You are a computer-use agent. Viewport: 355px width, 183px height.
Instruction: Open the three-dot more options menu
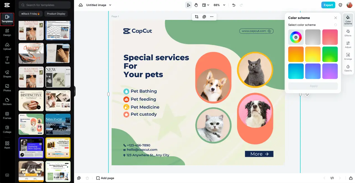(x=212, y=17)
